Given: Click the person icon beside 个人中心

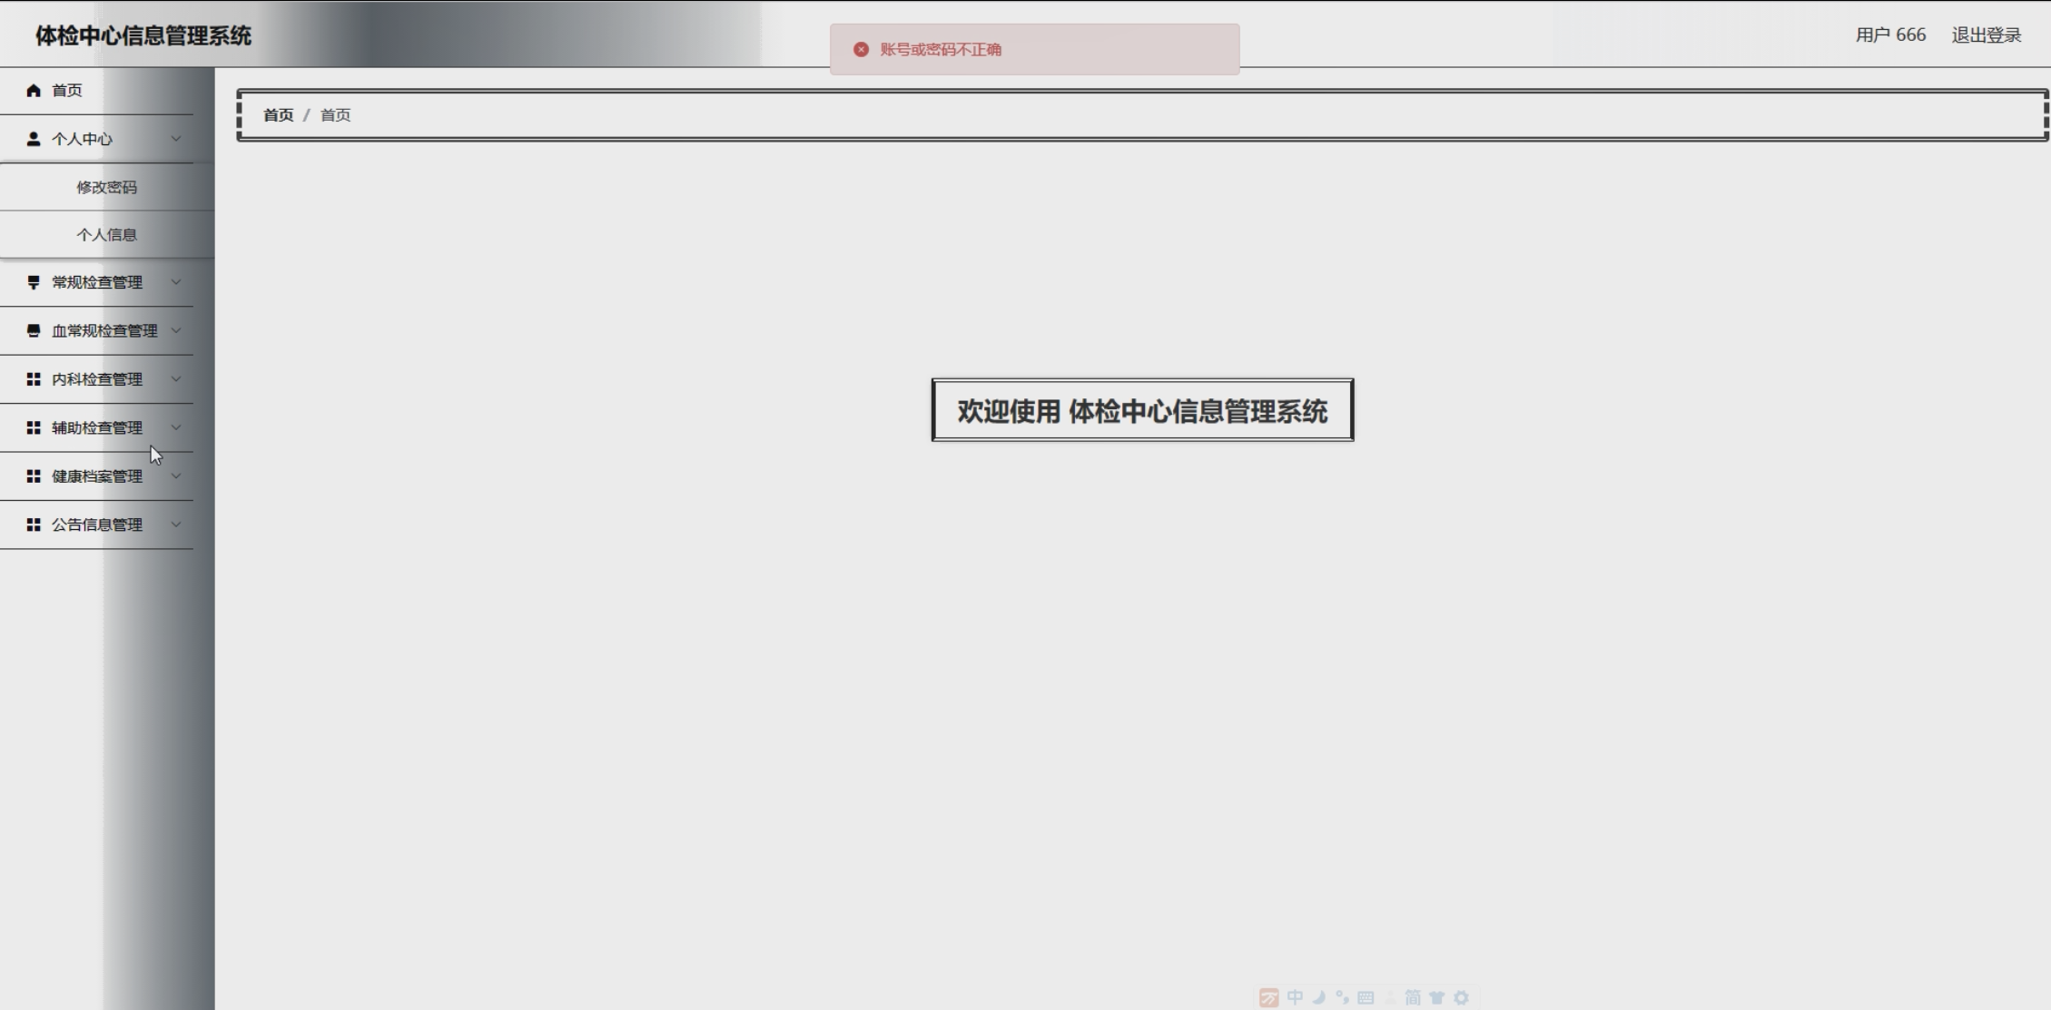Looking at the screenshot, I should pyautogui.click(x=34, y=139).
